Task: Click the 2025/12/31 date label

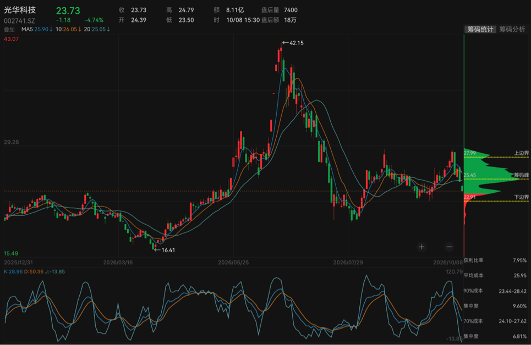Action: 19,263
